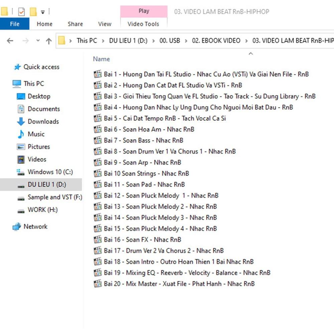
Task: Navigate to 02. EBOOK VIDEO breadcrumb
Action: pyautogui.click(x=216, y=40)
